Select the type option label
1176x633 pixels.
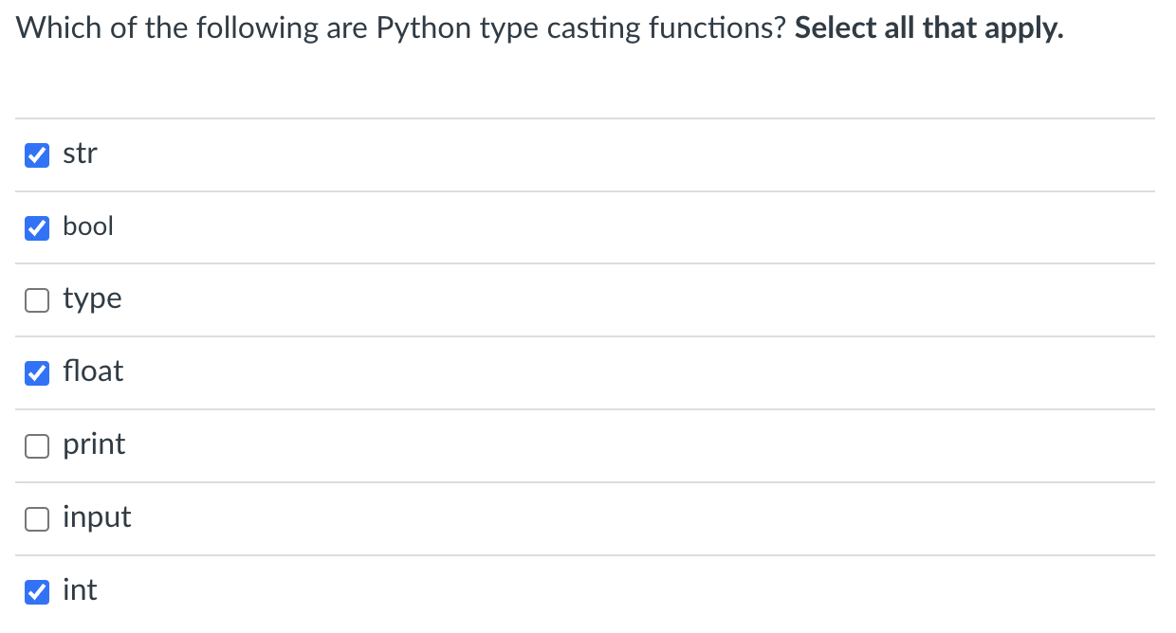pyautogui.click(x=92, y=298)
